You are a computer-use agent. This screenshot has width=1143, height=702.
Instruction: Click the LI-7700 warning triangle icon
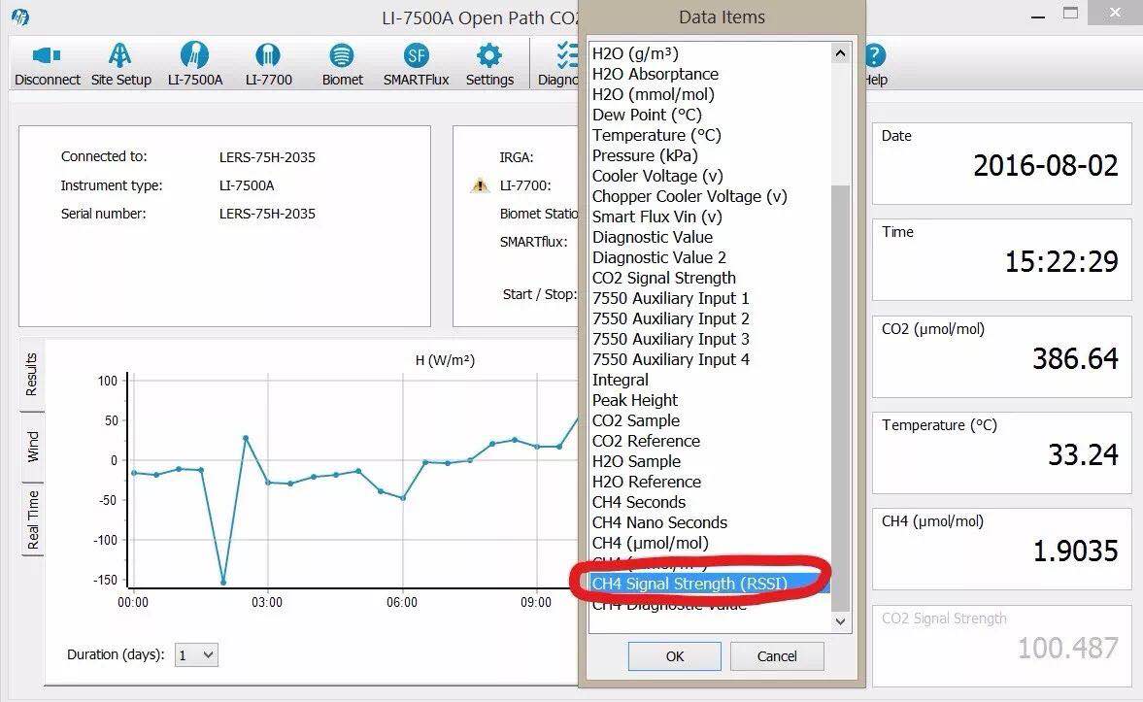(x=479, y=185)
